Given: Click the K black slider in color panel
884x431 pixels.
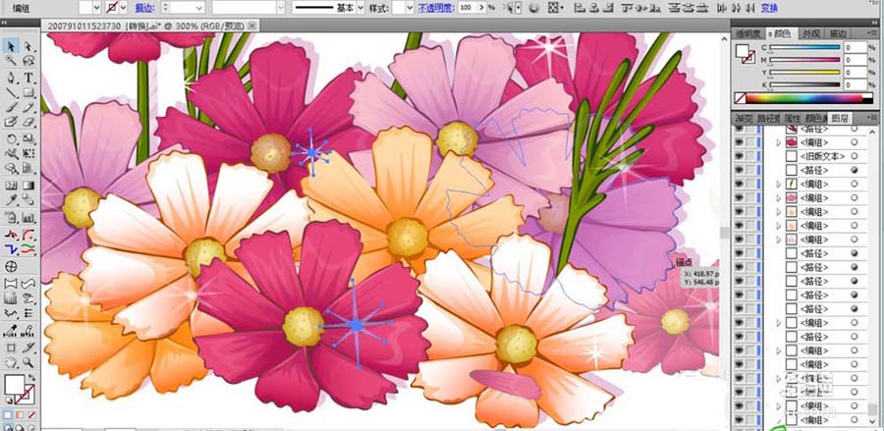Looking at the screenshot, I should (806, 85).
